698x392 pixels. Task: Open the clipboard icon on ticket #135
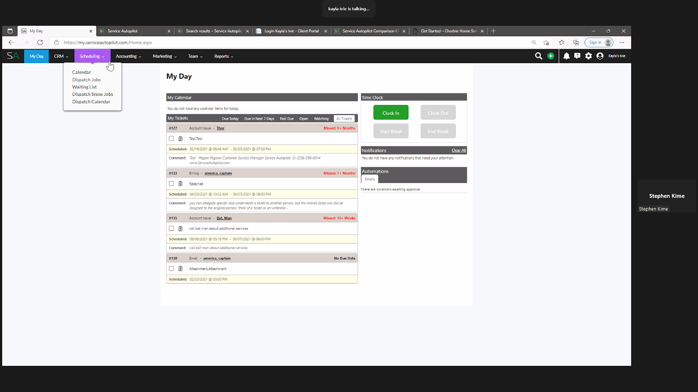click(180, 229)
